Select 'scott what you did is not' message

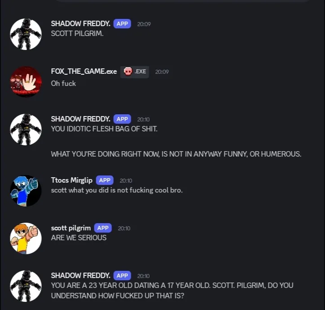[117, 190]
